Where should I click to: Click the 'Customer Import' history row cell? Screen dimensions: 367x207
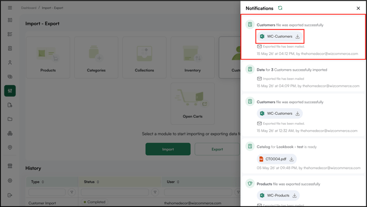click(42, 203)
